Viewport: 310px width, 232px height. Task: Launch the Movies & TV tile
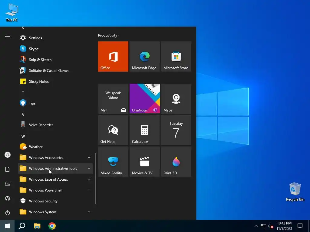coord(144,162)
